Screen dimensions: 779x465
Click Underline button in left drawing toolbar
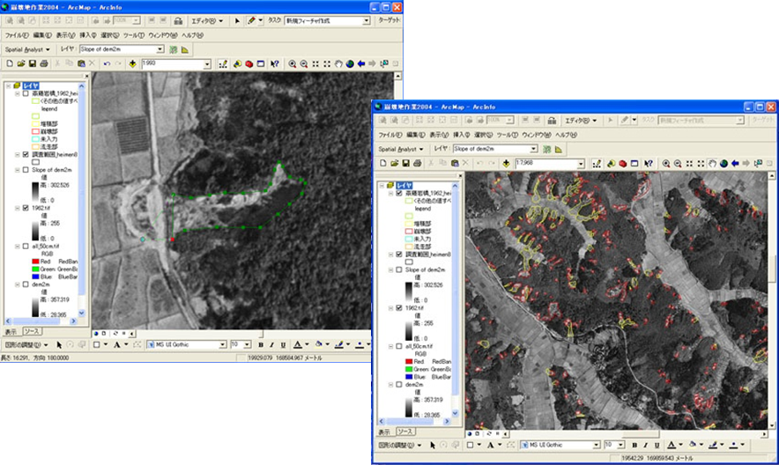pos(283,344)
